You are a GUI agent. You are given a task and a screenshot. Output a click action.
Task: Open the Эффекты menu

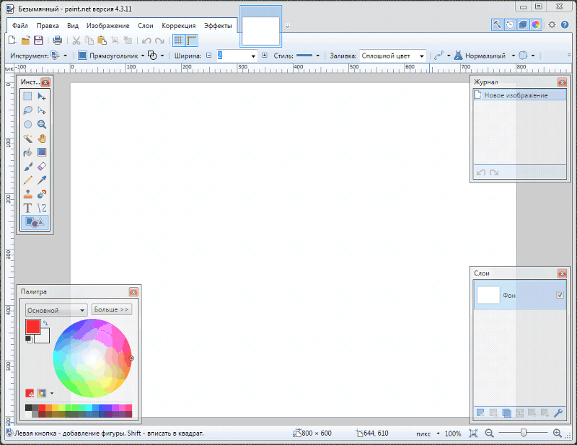coord(218,25)
